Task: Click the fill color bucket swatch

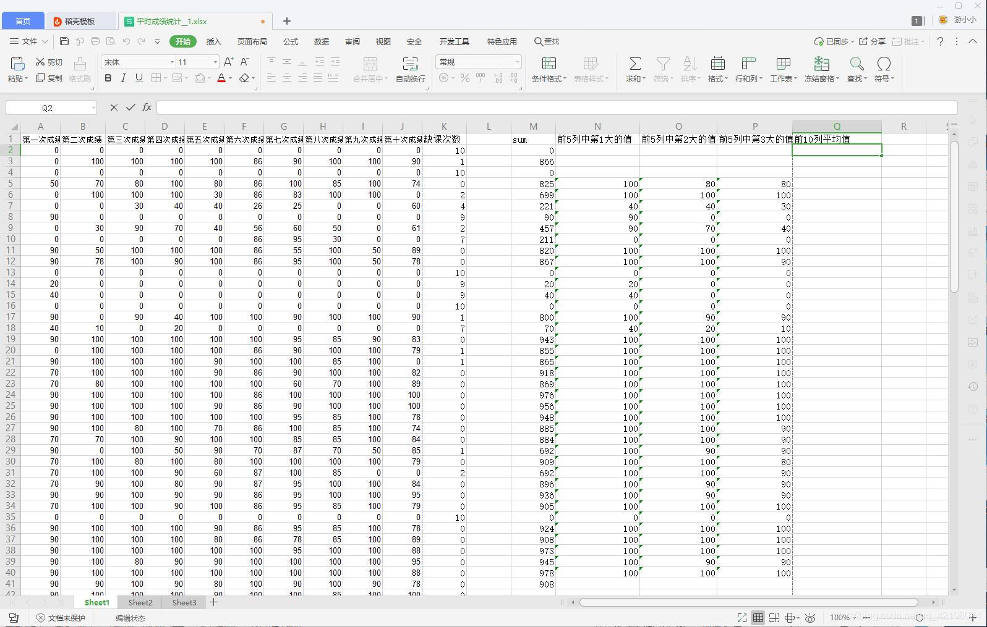Action: (200, 78)
